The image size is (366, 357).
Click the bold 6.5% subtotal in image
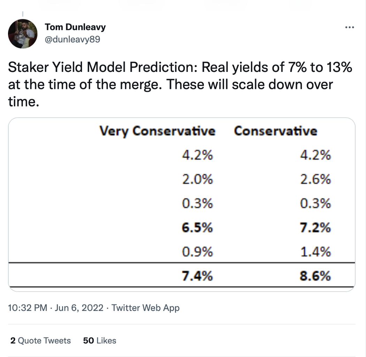coord(197,228)
